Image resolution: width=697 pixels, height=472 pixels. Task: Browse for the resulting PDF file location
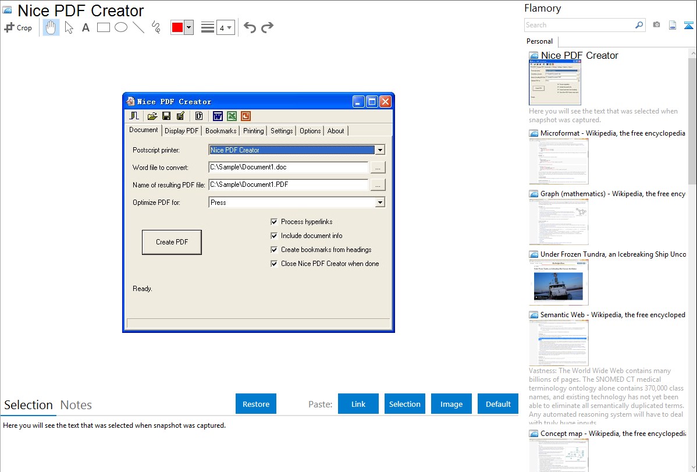pos(378,184)
